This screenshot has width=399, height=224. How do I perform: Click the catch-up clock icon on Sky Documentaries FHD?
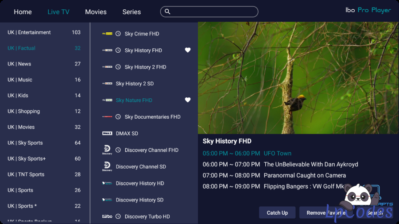(x=118, y=117)
